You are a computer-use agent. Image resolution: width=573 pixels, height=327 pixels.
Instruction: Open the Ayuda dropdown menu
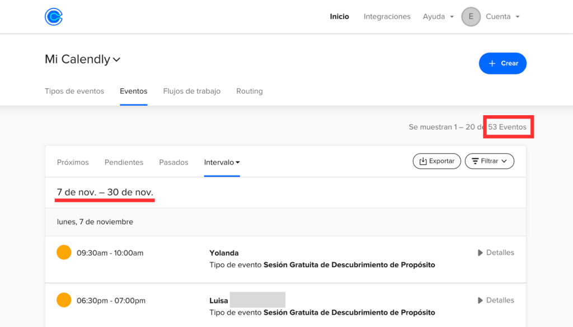point(438,17)
